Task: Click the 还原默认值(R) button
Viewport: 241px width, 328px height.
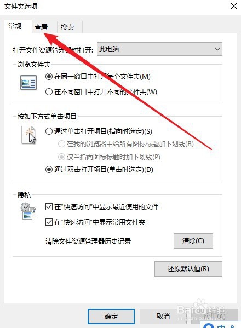Action: pyautogui.click(x=188, y=269)
